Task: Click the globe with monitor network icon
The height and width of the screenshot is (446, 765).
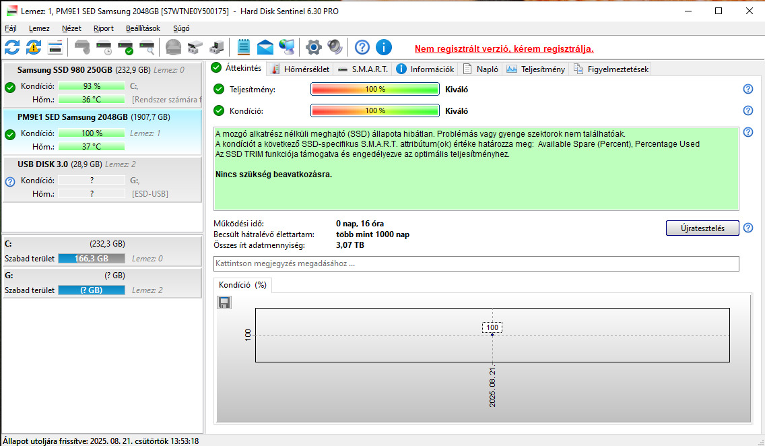Action: tap(287, 47)
